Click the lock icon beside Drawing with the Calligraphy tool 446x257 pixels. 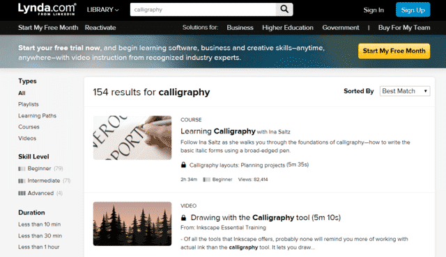pos(184,217)
